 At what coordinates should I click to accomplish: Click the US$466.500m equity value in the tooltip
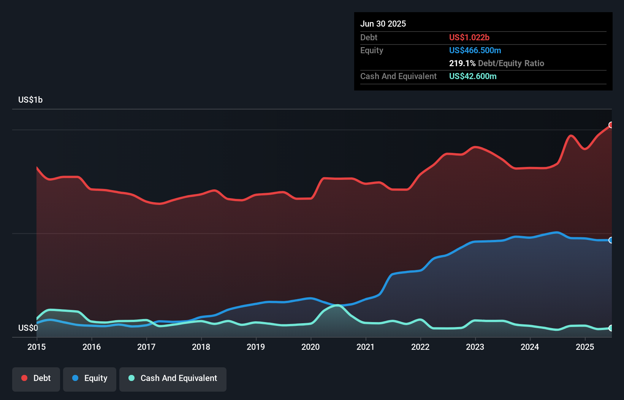click(475, 50)
